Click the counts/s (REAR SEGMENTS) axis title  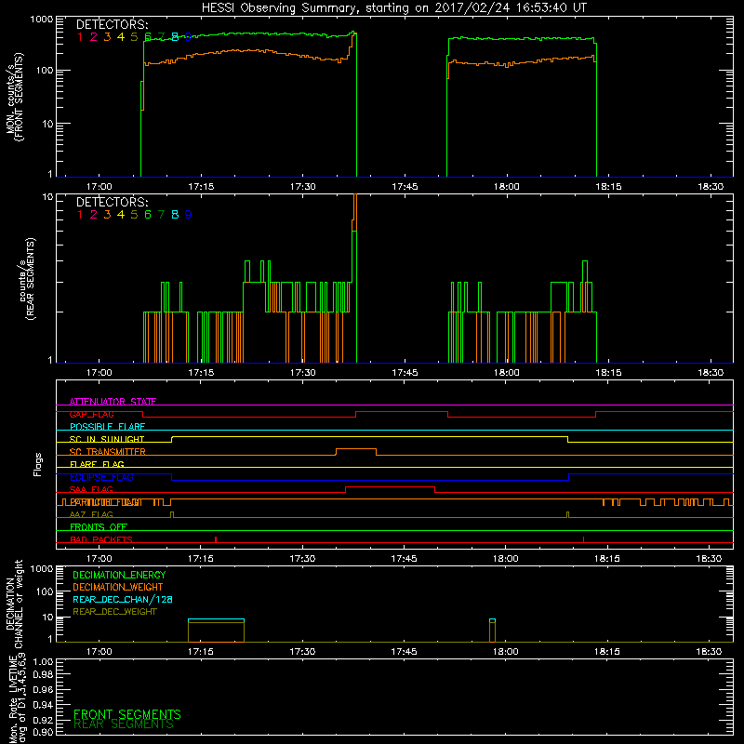click(x=26, y=278)
